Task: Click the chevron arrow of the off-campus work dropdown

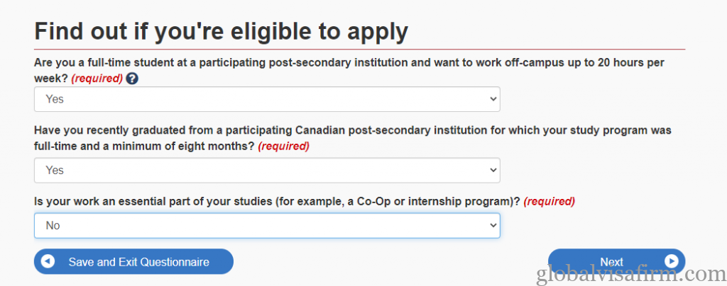Action: (x=493, y=99)
